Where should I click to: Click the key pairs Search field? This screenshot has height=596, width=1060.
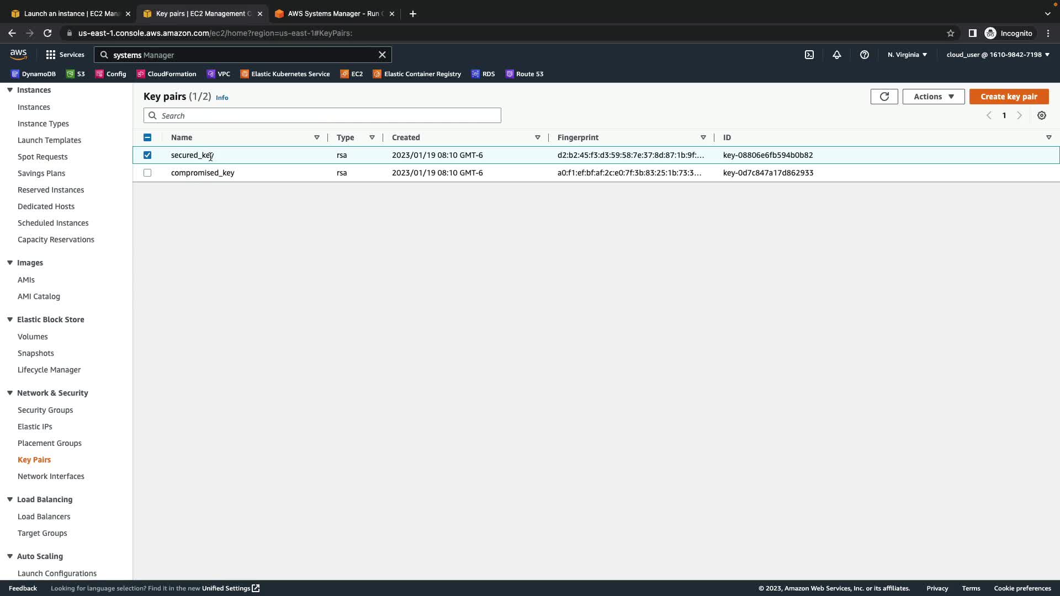pyautogui.click(x=328, y=115)
